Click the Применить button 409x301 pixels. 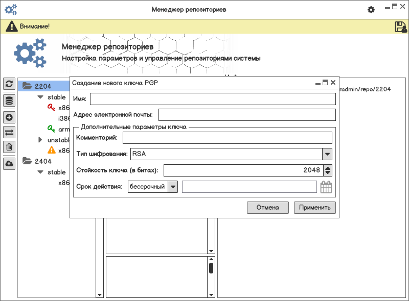(314, 208)
